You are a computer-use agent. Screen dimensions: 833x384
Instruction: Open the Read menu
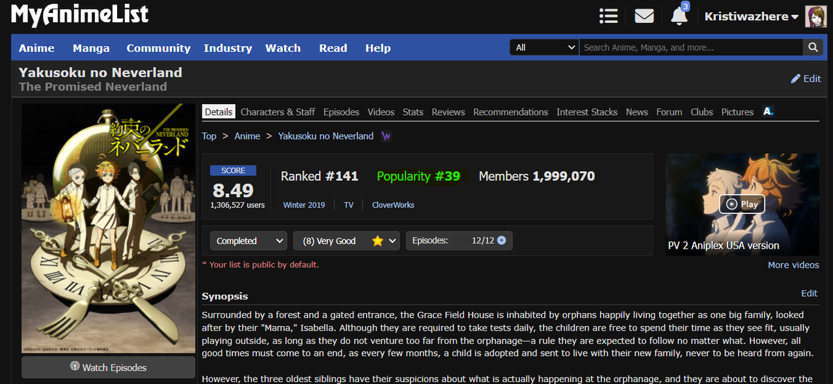tap(333, 48)
